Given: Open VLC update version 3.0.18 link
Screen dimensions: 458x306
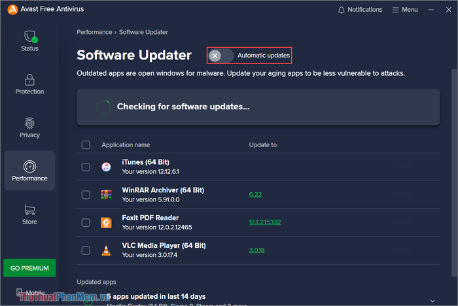Looking at the screenshot, I should click(256, 250).
